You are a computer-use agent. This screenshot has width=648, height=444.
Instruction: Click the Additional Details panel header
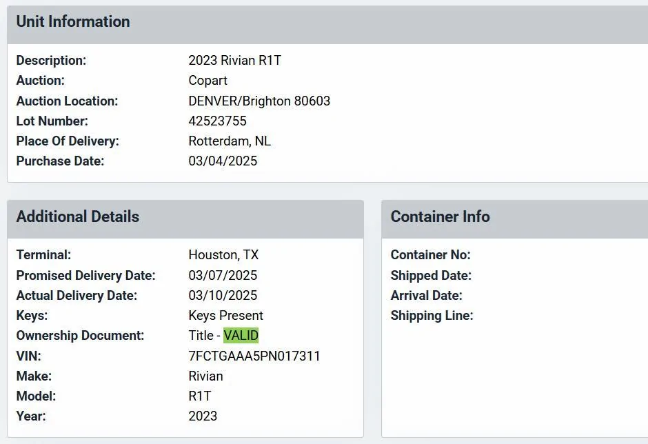click(185, 219)
